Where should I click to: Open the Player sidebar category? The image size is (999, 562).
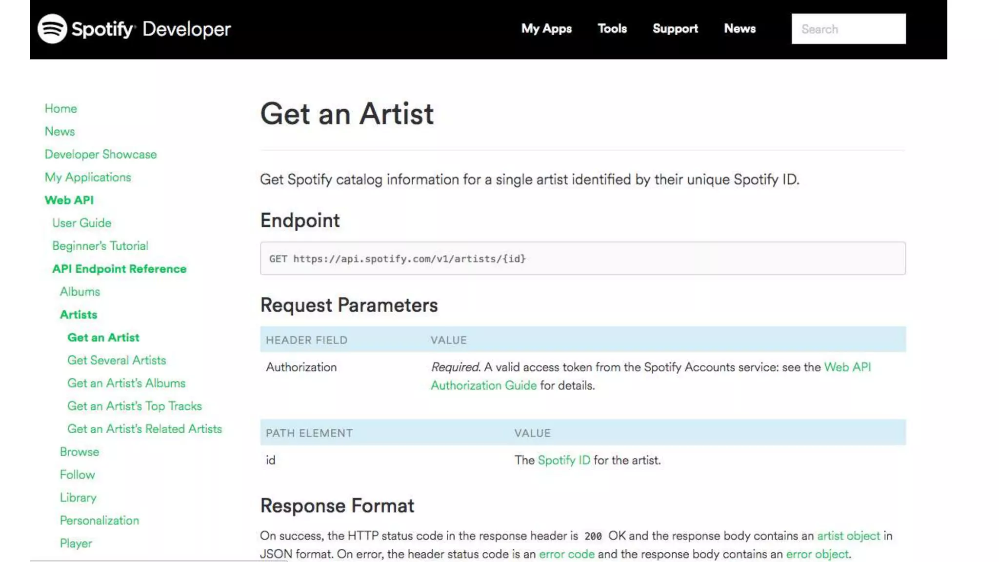pos(76,543)
